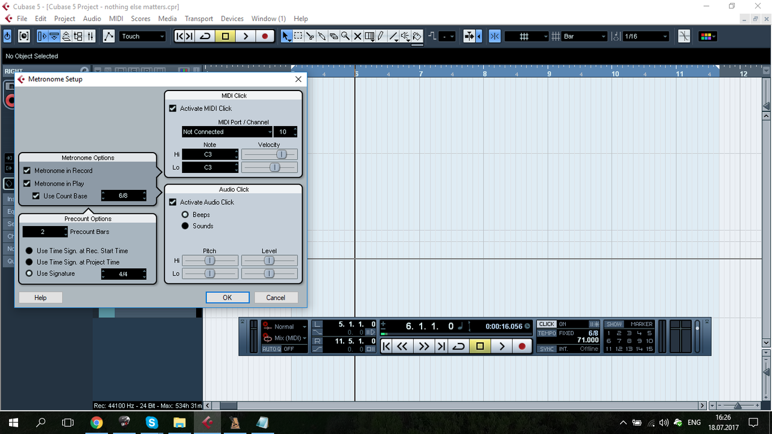Open the Touch automation mode dropdown
This screenshot has width=772, height=434.
(x=143, y=36)
